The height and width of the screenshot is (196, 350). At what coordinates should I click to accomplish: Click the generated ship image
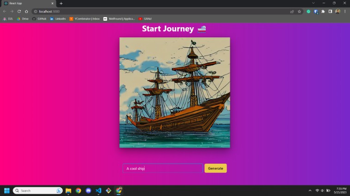tap(175, 92)
